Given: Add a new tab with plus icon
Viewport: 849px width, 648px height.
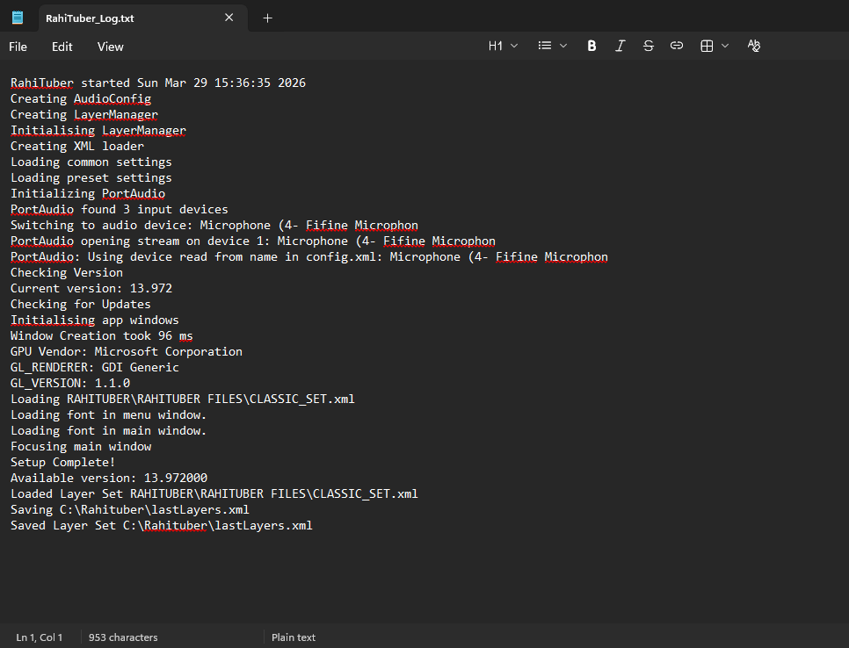Looking at the screenshot, I should click(268, 18).
